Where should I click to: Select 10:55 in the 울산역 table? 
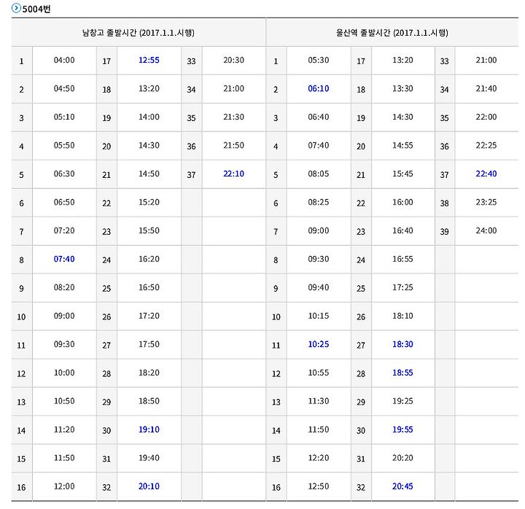pos(319,373)
